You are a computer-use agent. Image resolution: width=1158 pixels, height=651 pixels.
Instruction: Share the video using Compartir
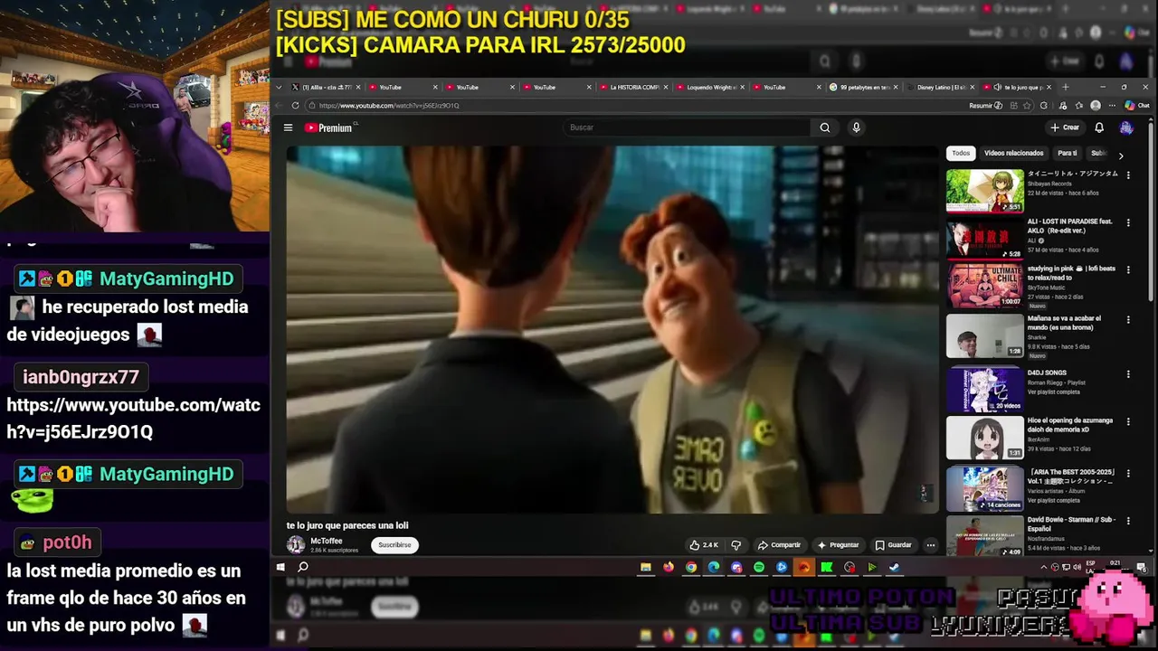tap(779, 545)
